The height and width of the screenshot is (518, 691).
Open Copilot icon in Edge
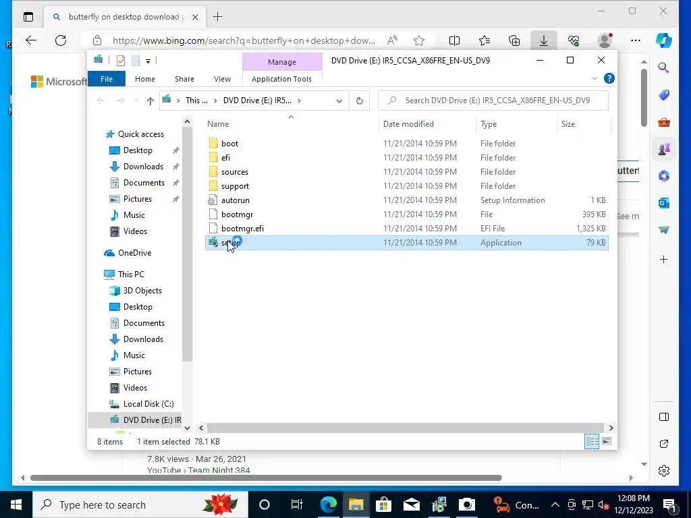point(663,40)
